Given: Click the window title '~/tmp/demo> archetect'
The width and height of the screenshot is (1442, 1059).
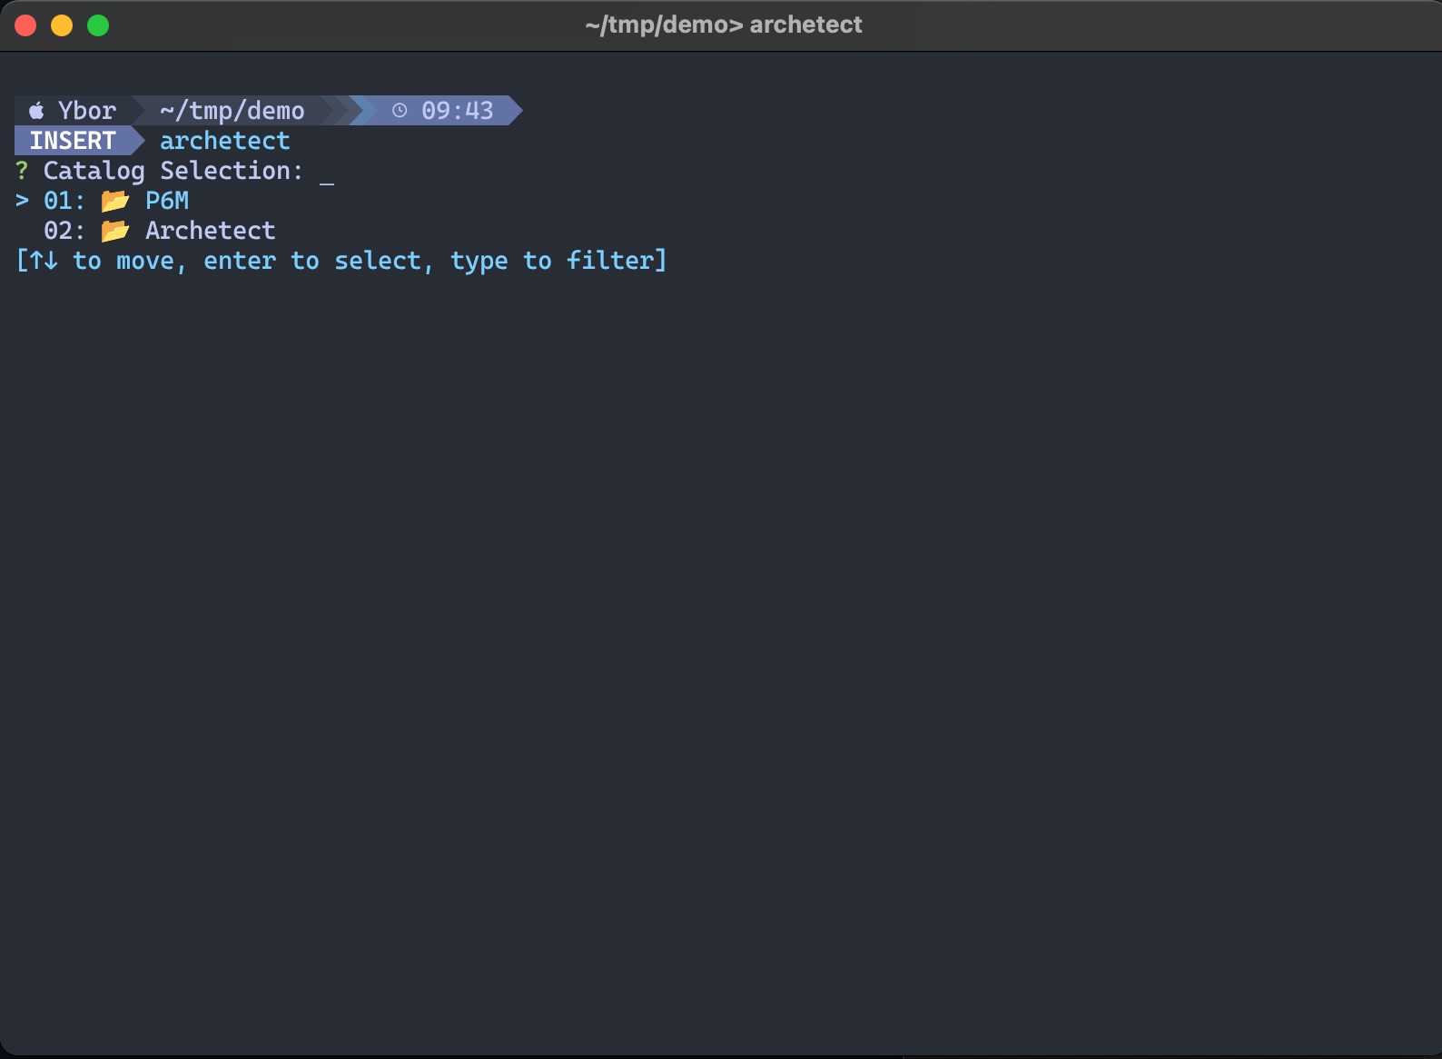Looking at the screenshot, I should coord(723,25).
